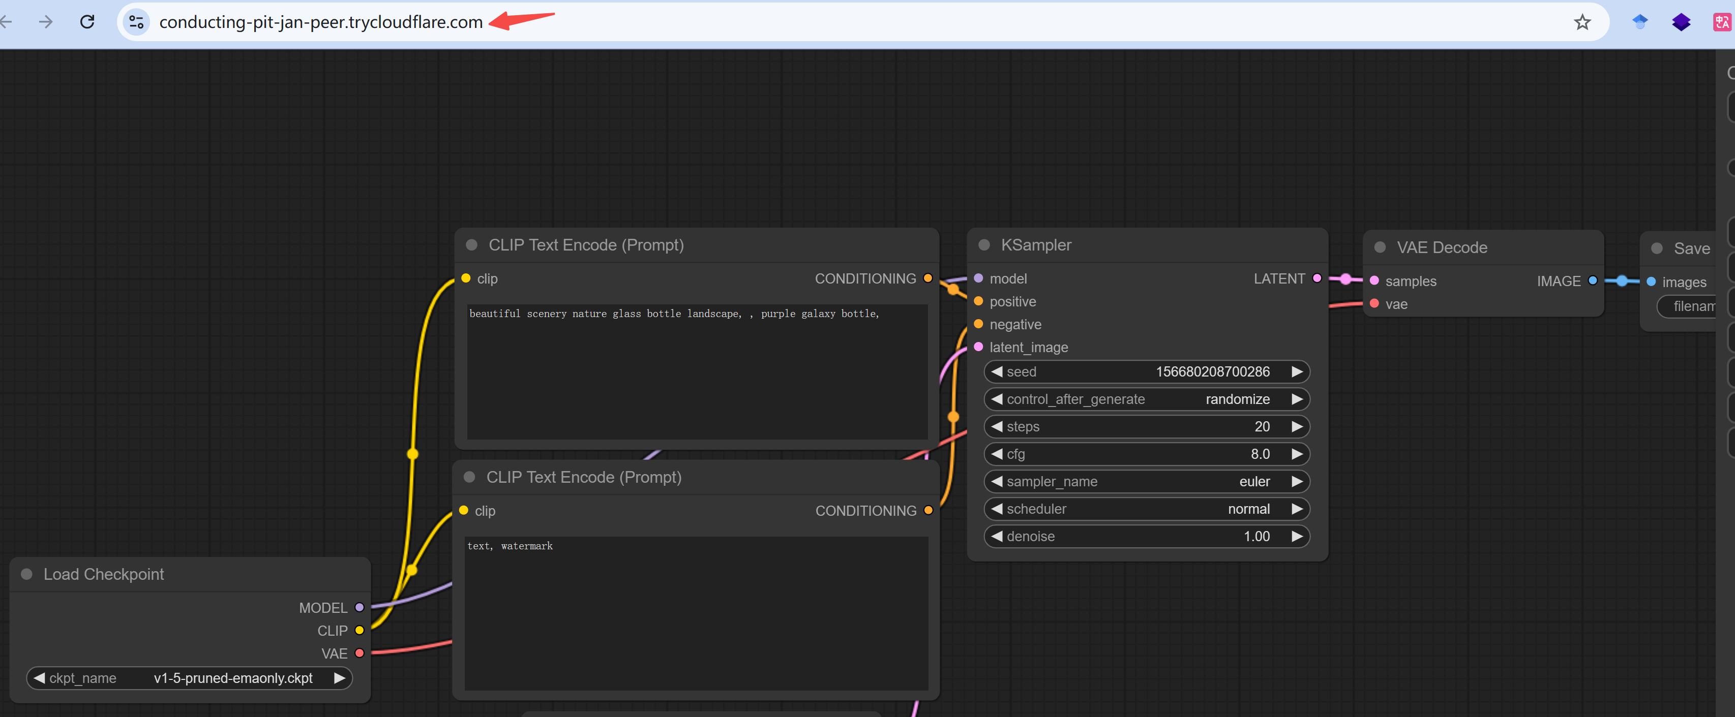Image resolution: width=1735 pixels, height=717 pixels.
Task: Open the sampler_name euler dropdown
Action: point(1146,481)
